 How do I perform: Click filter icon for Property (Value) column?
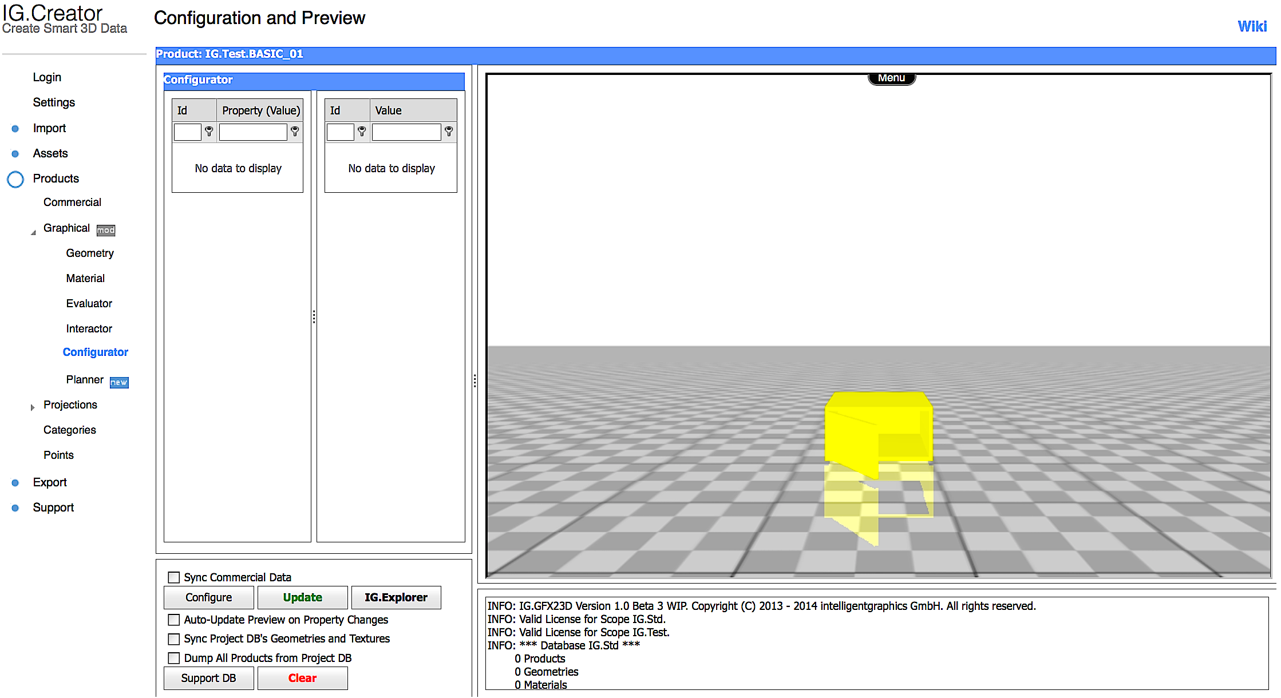(295, 132)
